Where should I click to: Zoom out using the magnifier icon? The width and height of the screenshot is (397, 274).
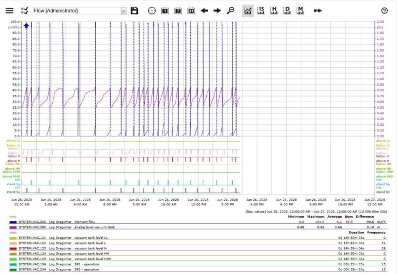tap(231, 10)
